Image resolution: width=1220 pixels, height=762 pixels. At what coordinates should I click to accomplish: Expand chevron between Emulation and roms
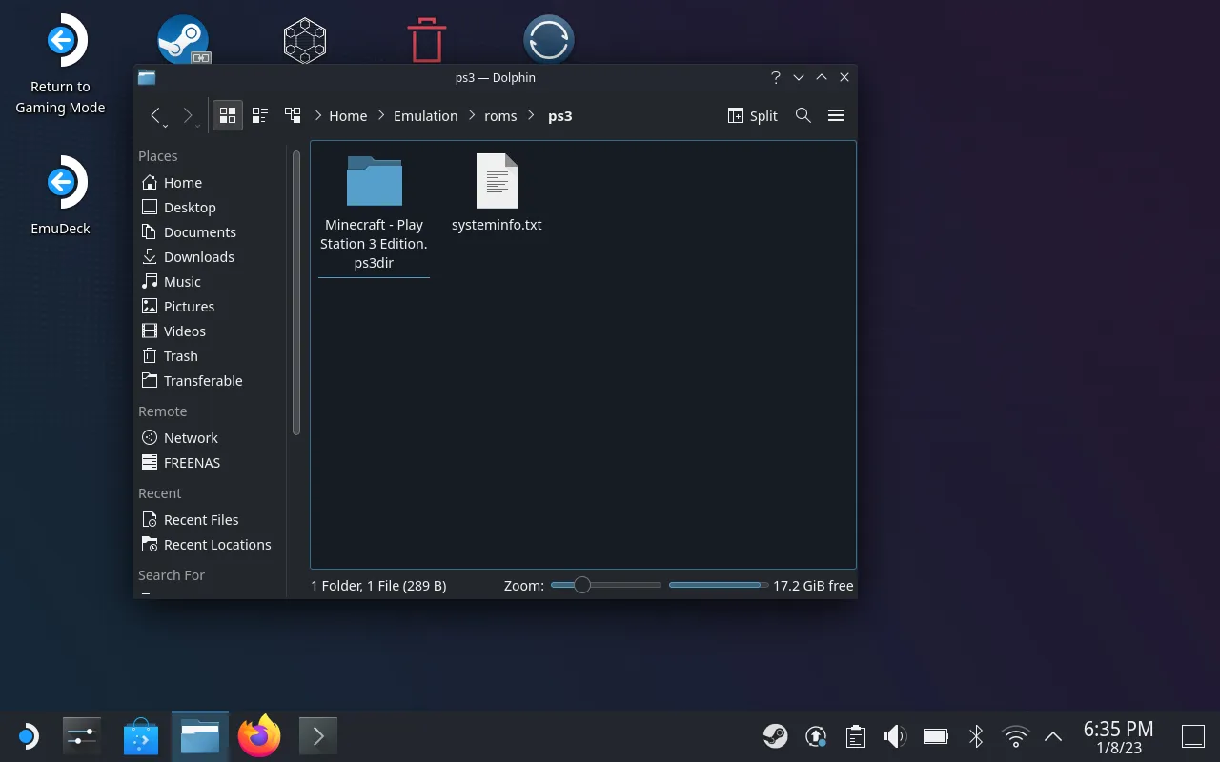click(472, 116)
